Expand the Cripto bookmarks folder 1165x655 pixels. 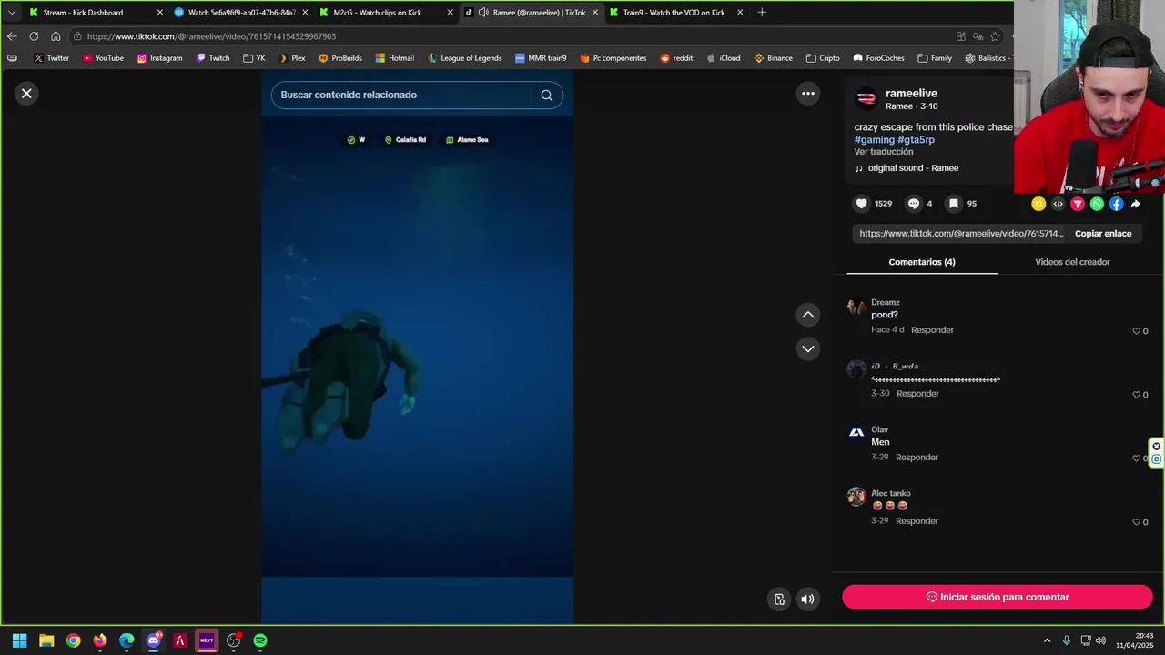(x=822, y=58)
